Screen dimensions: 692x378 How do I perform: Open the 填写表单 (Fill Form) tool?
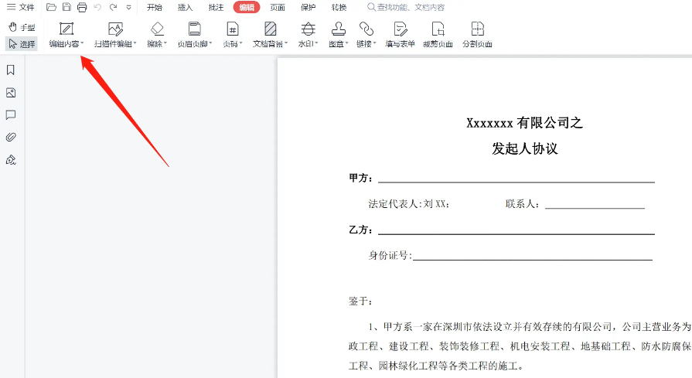point(401,35)
